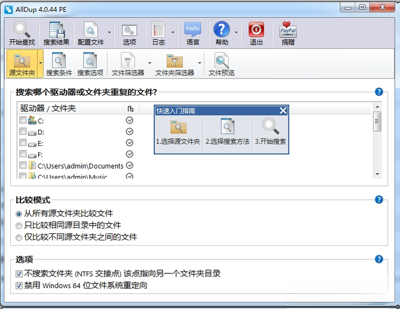
Task: Click help icon for source folder section
Action: coord(379,91)
